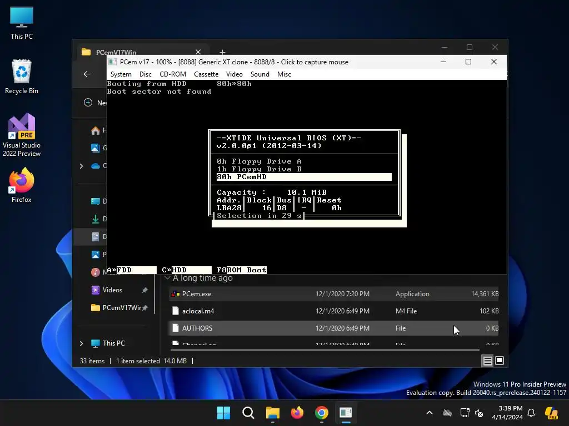This screenshot has width=569, height=426.
Task: Click the A FDD hotkey label
Action: (132, 270)
